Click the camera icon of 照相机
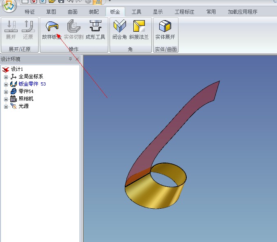The width and height of the screenshot is (277, 242). pos(14,99)
